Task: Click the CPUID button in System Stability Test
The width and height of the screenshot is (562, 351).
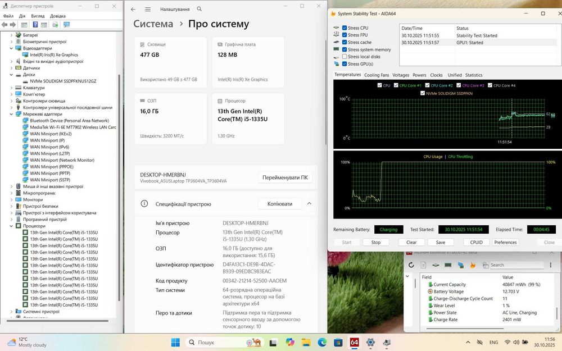Action: (x=477, y=243)
